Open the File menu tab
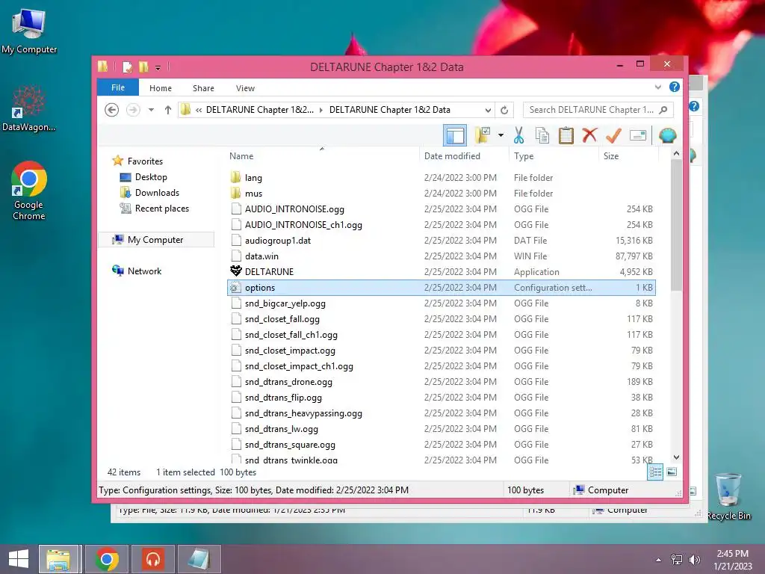Screen dimensions: 765x574 (x=118, y=88)
